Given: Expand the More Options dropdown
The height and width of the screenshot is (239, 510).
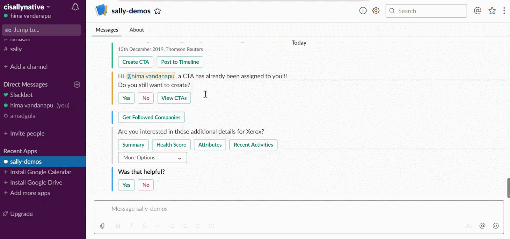Looking at the screenshot, I should click(x=152, y=158).
